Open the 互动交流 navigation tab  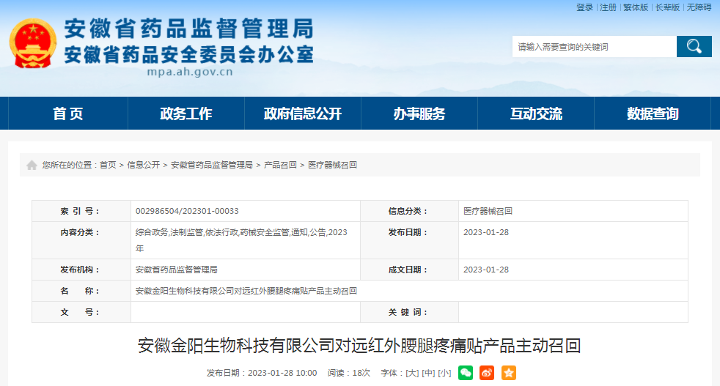(x=536, y=114)
